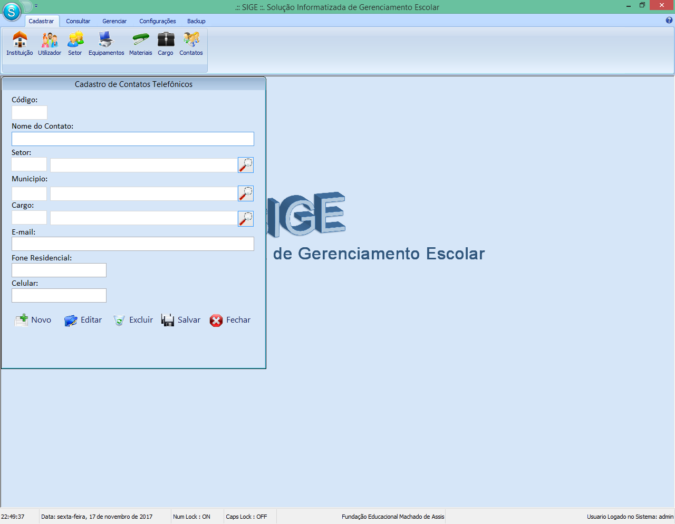Open the Backup tab
Viewport: 675px width, 524px height.
[196, 21]
